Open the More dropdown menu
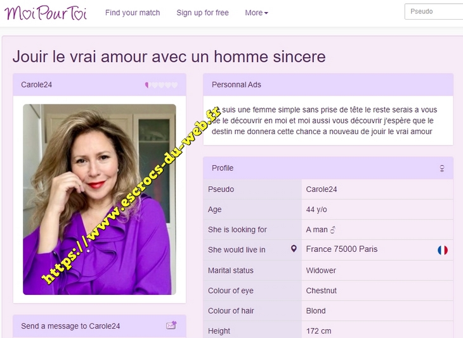The image size is (463, 338). (256, 13)
